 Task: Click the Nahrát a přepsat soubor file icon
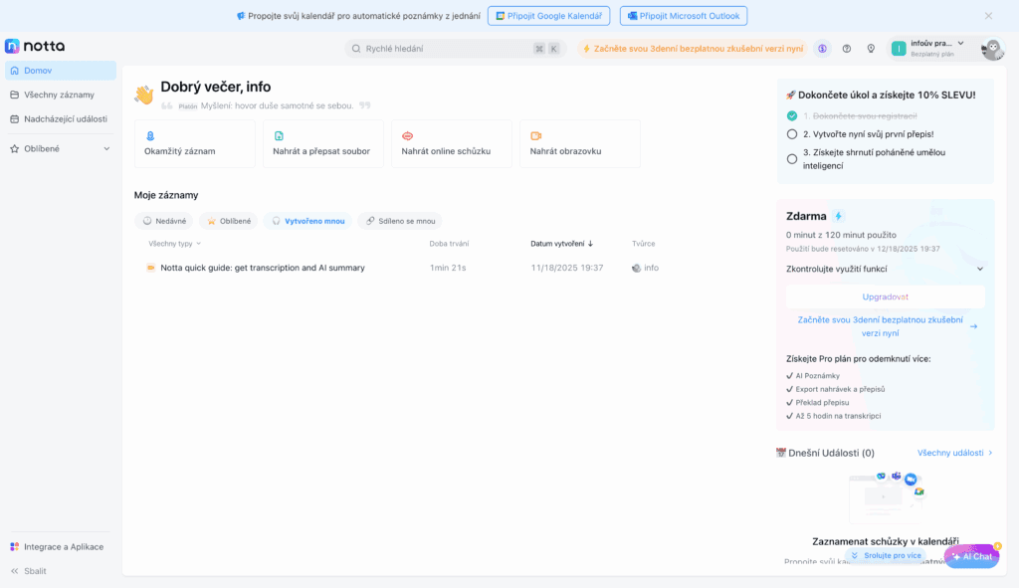point(279,135)
